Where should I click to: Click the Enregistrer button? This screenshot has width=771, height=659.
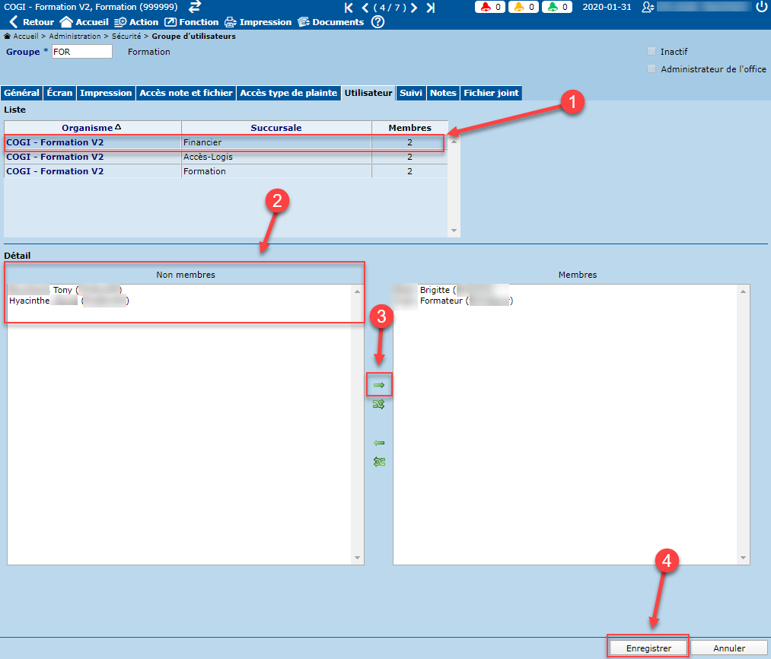click(648, 648)
